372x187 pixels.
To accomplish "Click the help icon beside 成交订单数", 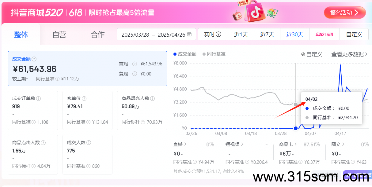I will pyautogui.click(x=39, y=98).
